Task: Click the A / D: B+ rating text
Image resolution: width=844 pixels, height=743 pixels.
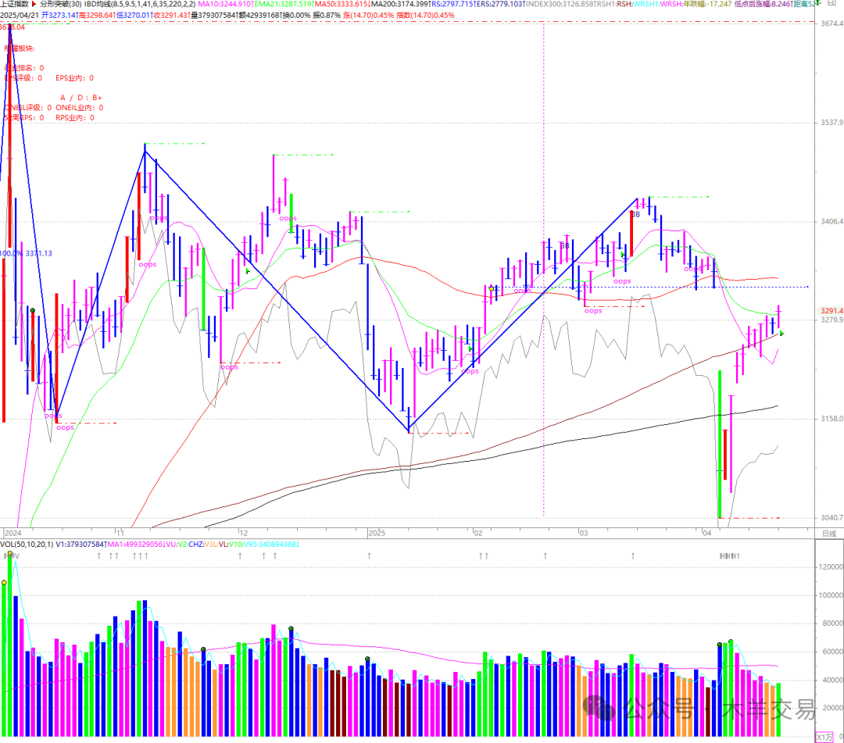Action: [x=81, y=98]
